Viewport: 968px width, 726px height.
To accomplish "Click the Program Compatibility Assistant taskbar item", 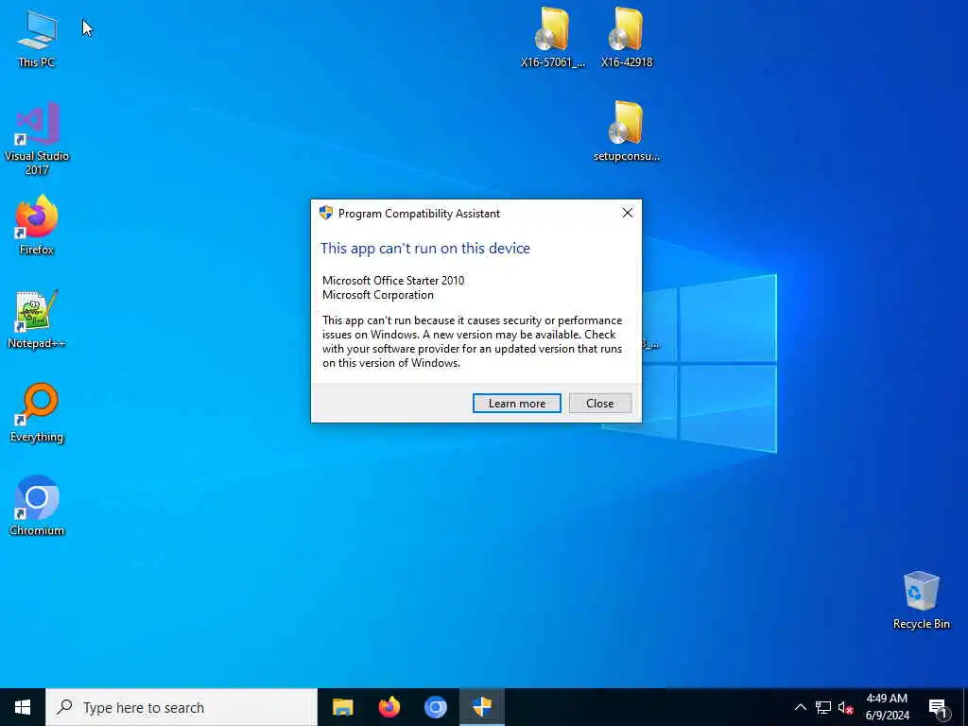I will click(481, 707).
